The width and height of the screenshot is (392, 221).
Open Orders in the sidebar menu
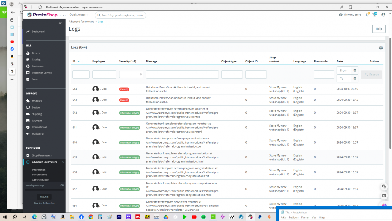pyautogui.click(x=36, y=53)
